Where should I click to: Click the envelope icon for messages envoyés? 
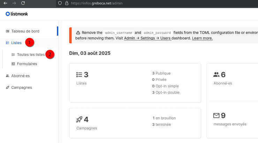(216, 115)
